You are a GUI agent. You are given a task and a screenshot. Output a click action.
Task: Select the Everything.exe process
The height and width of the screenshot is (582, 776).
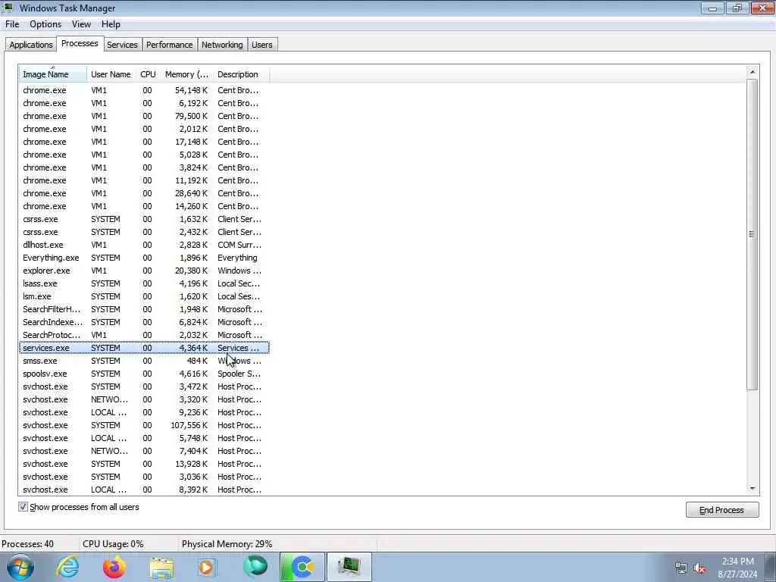(x=144, y=258)
